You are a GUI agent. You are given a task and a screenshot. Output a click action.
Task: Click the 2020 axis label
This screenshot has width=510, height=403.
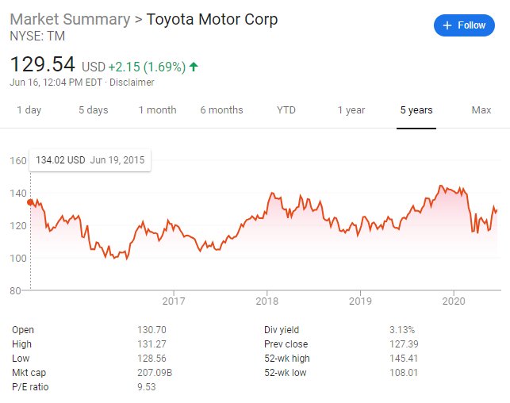pyautogui.click(x=454, y=301)
